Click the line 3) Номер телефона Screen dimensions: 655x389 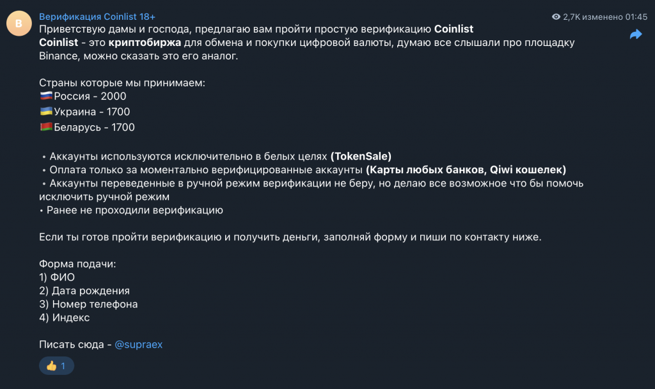[88, 304]
